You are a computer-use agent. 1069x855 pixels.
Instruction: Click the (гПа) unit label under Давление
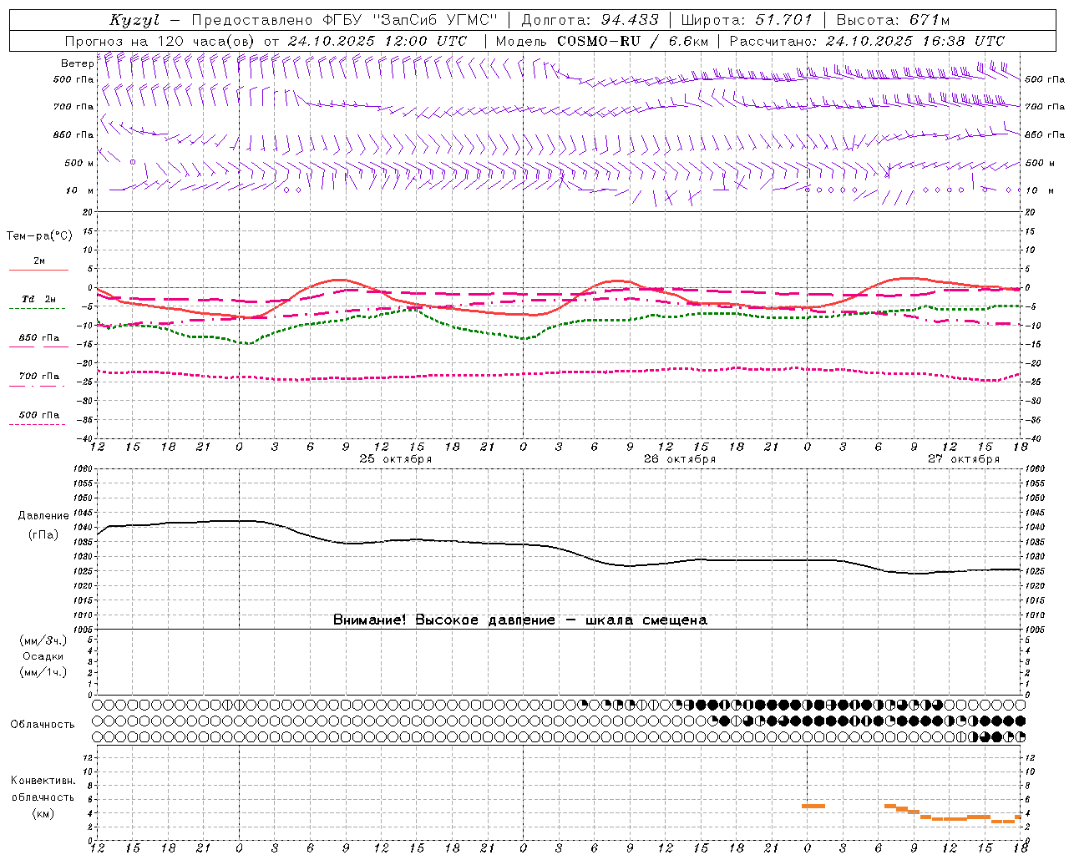point(43,535)
